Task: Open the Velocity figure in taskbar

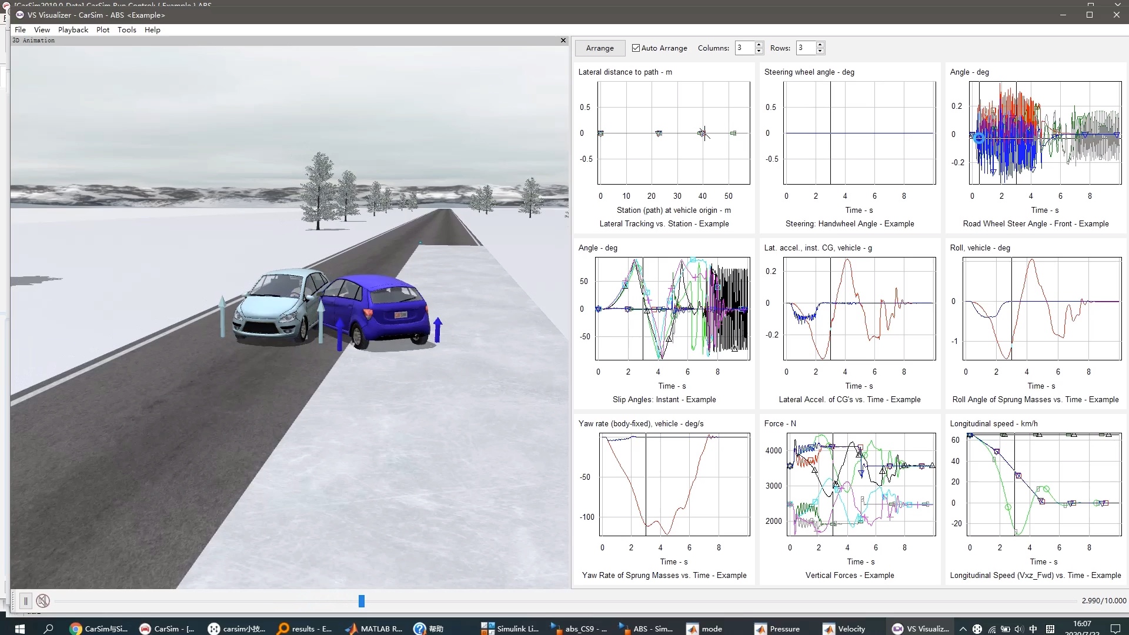Action: click(x=844, y=629)
